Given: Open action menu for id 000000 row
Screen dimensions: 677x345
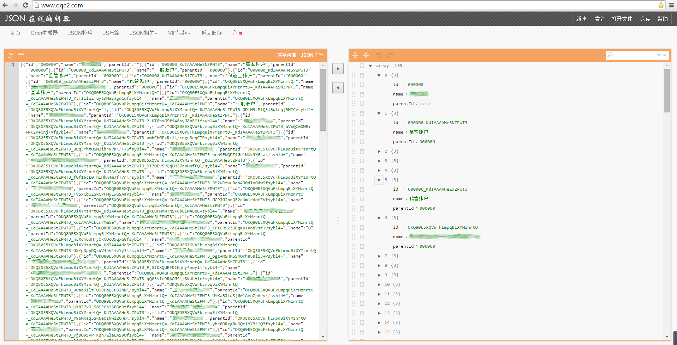Looking at the screenshot, I should [362, 85].
